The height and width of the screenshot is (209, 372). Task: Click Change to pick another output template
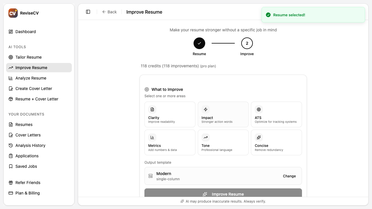tap(289, 176)
